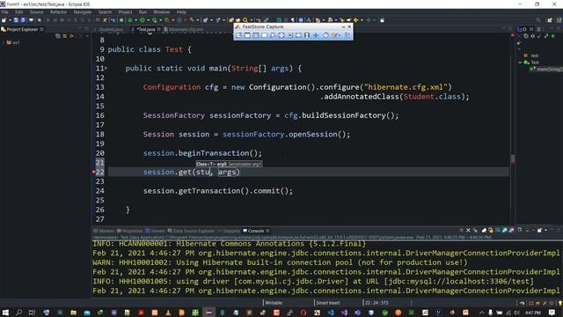Open the Refactor menu
The height and width of the screenshot is (317, 563).
tap(58, 11)
